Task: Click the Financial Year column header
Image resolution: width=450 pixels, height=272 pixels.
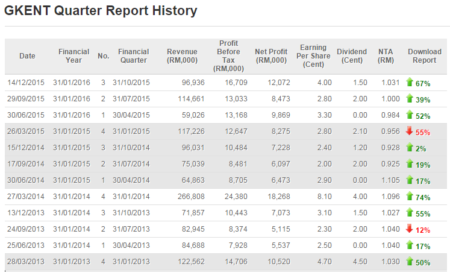Action: tap(73, 55)
